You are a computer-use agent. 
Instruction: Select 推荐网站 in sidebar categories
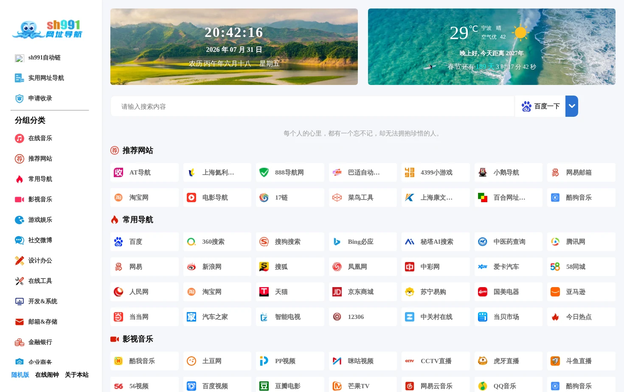click(40, 159)
